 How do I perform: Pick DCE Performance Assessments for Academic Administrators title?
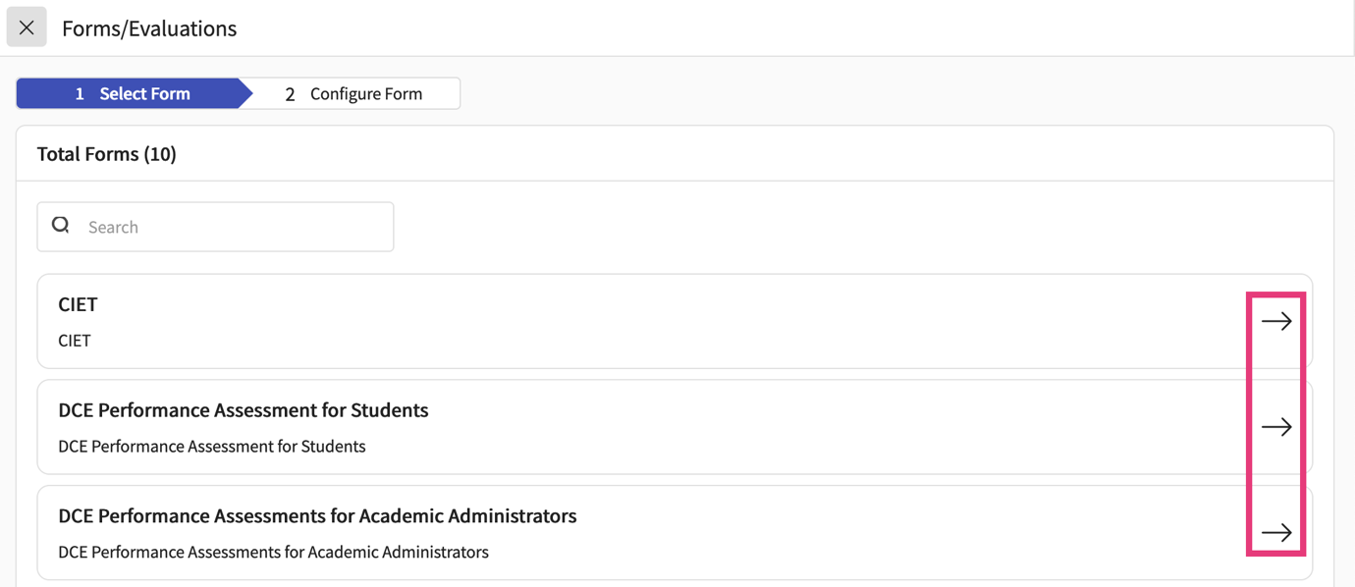[317, 516]
